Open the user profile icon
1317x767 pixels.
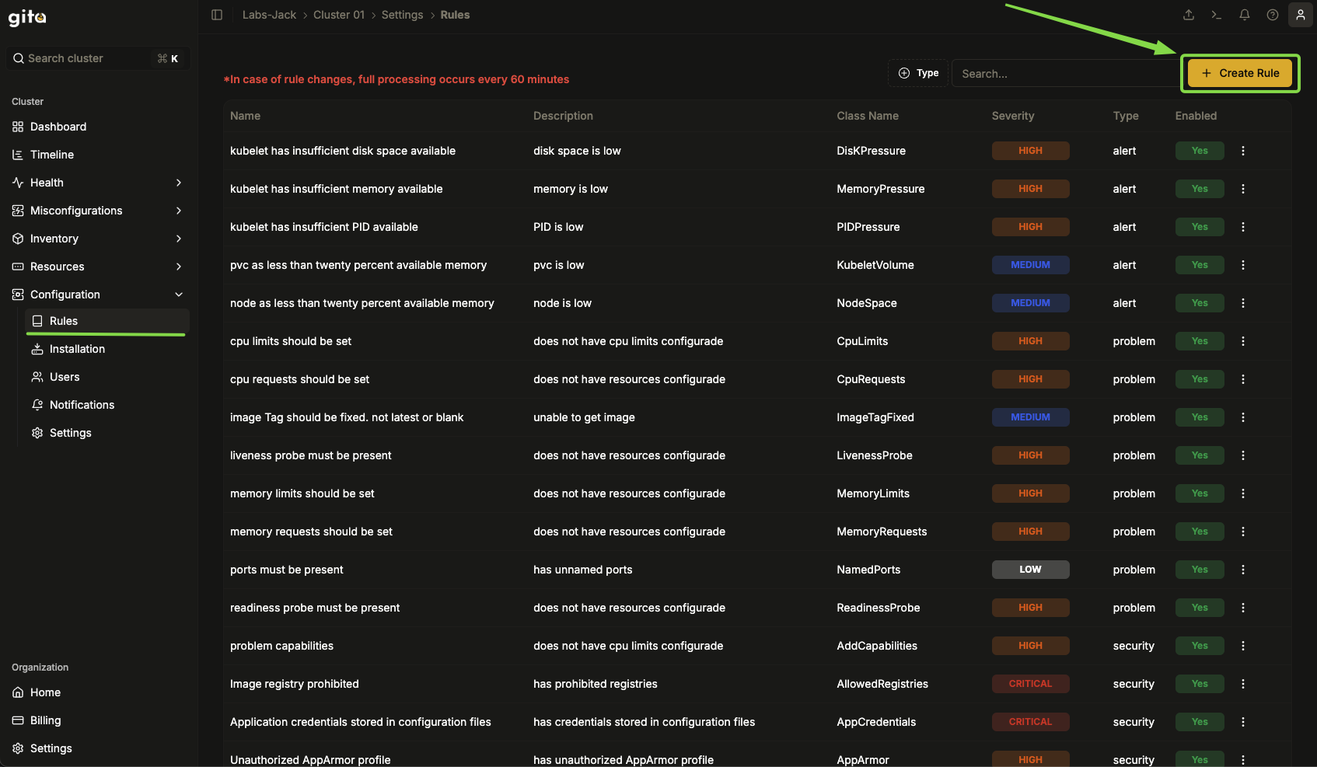pyautogui.click(x=1301, y=15)
